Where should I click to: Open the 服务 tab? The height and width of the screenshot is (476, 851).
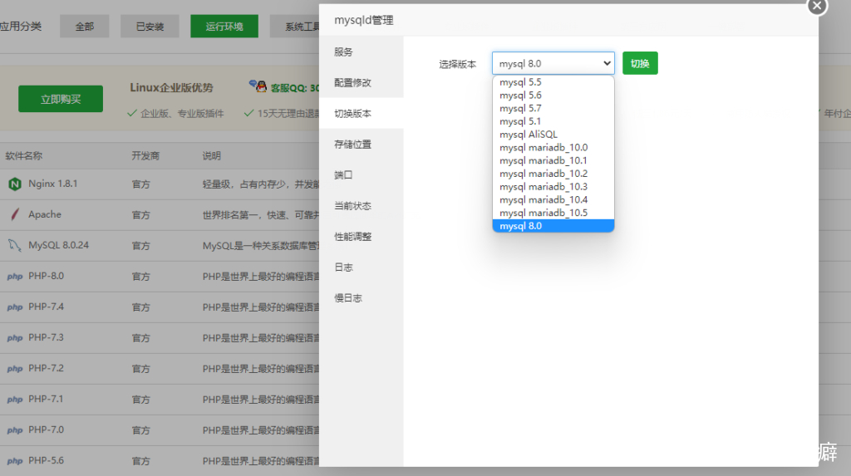point(362,52)
